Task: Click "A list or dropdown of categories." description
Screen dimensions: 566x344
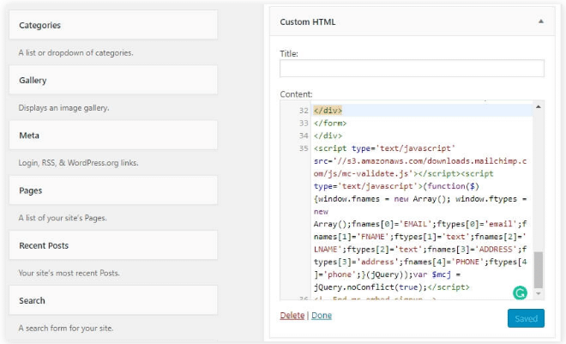Action: tap(75, 52)
